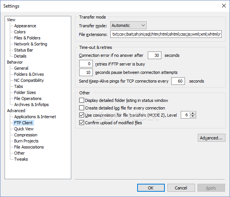This screenshot has width=230, height=197.
Task: Select Advanced category in tree
Action: click(16, 111)
